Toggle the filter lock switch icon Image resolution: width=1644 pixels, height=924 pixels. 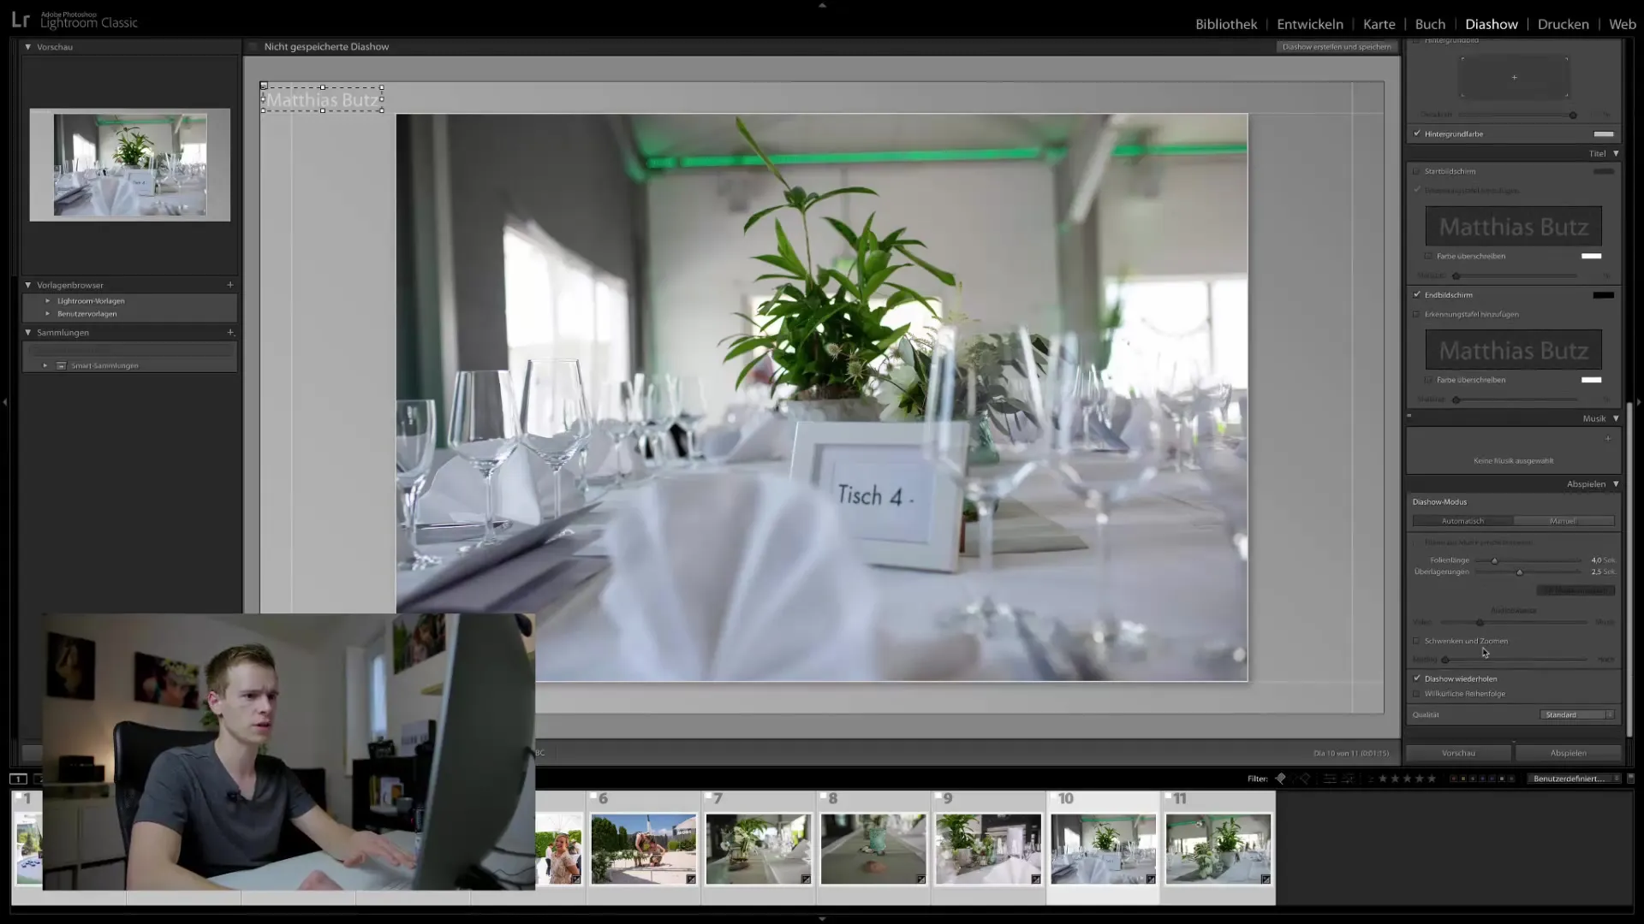click(x=1630, y=779)
